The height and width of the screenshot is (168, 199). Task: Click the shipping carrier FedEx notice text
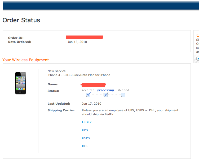(x=130, y=112)
